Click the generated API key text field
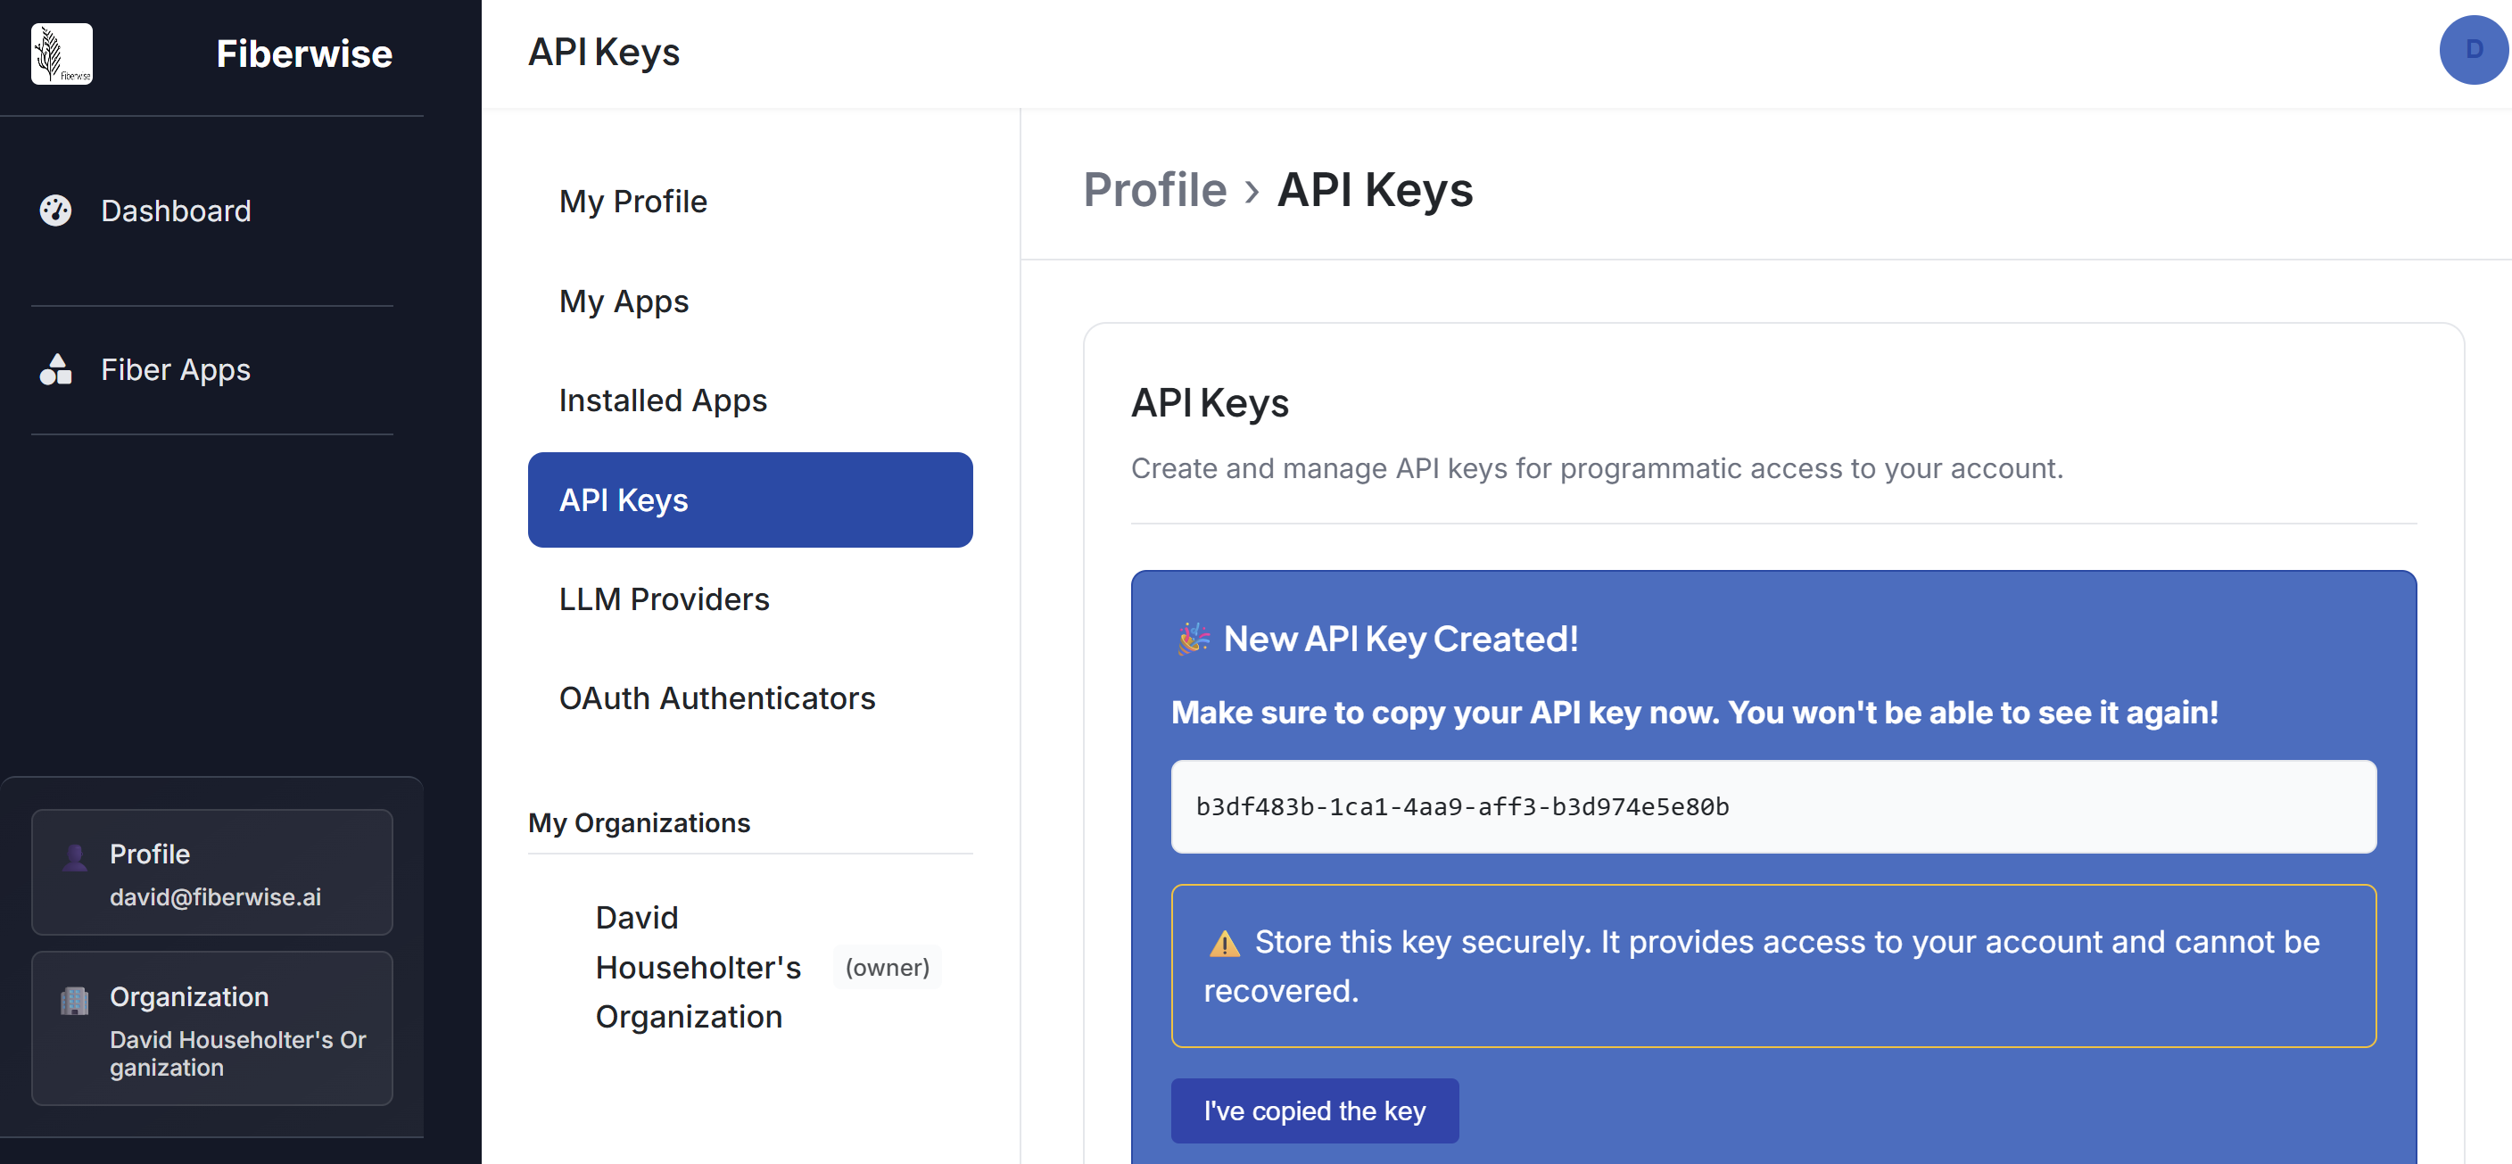This screenshot has width=2512, height=1164. [x=1772, y=807]
